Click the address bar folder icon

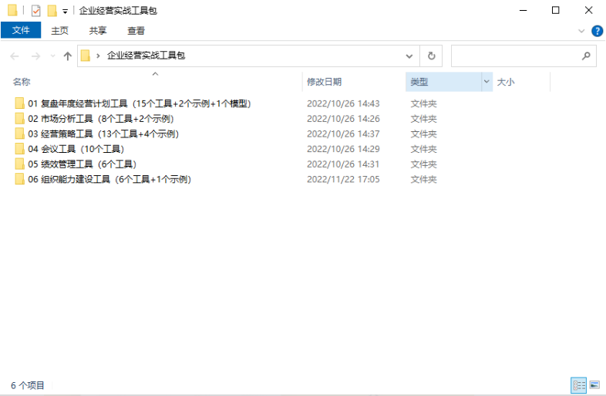point(86,56)
